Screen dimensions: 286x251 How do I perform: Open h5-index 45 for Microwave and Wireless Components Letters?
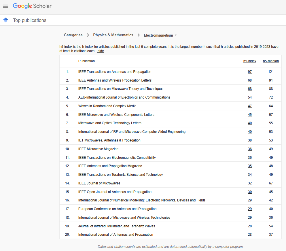click(250, 115)
